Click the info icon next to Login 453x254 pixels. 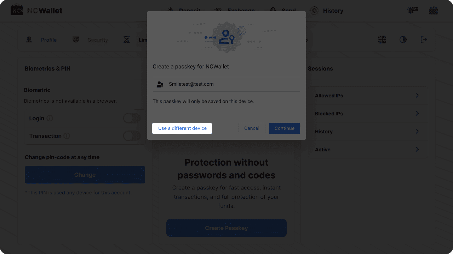[x=50, y=118]
